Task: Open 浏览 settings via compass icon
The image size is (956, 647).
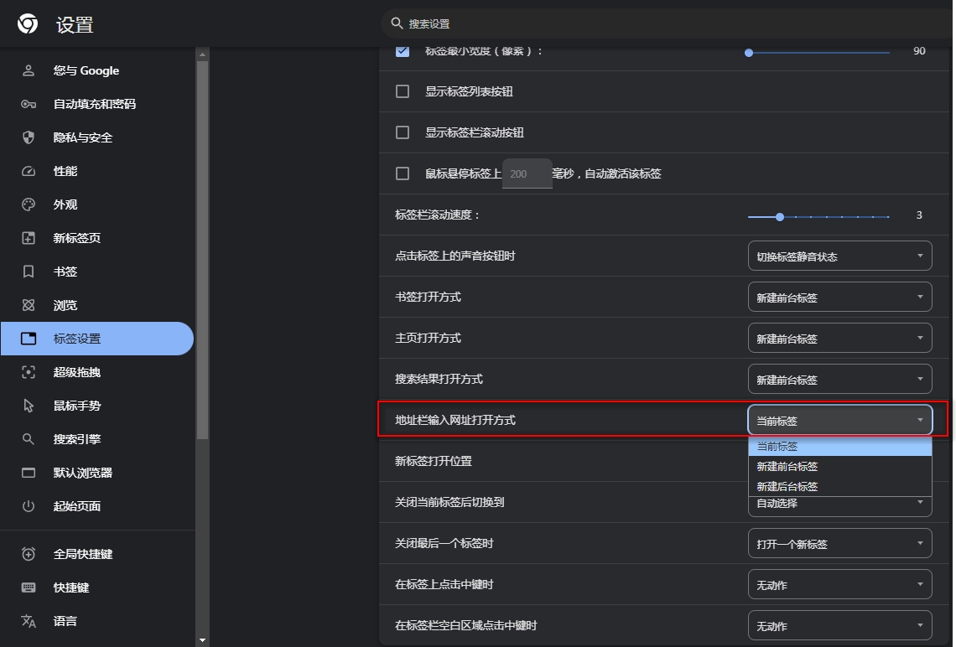Action: pos(28,305)
